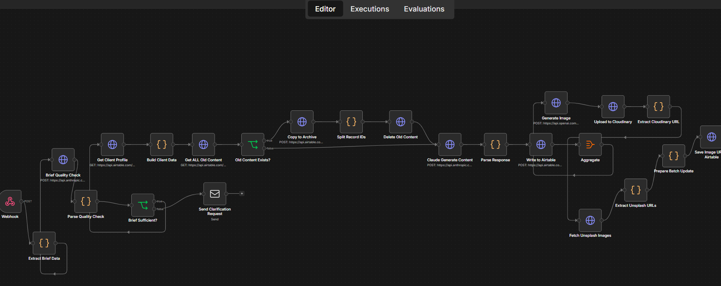
Task: Click the 'Old Content Exists?' label
Action: point(253,160)
